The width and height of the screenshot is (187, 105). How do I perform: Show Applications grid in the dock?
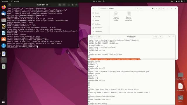click(x=4, y=101)
